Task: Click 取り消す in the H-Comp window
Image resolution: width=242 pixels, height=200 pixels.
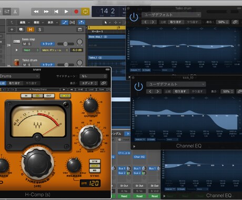Action: coord(15,83)
